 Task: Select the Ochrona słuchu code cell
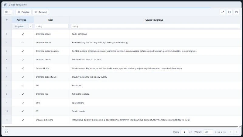click(52, 59)
